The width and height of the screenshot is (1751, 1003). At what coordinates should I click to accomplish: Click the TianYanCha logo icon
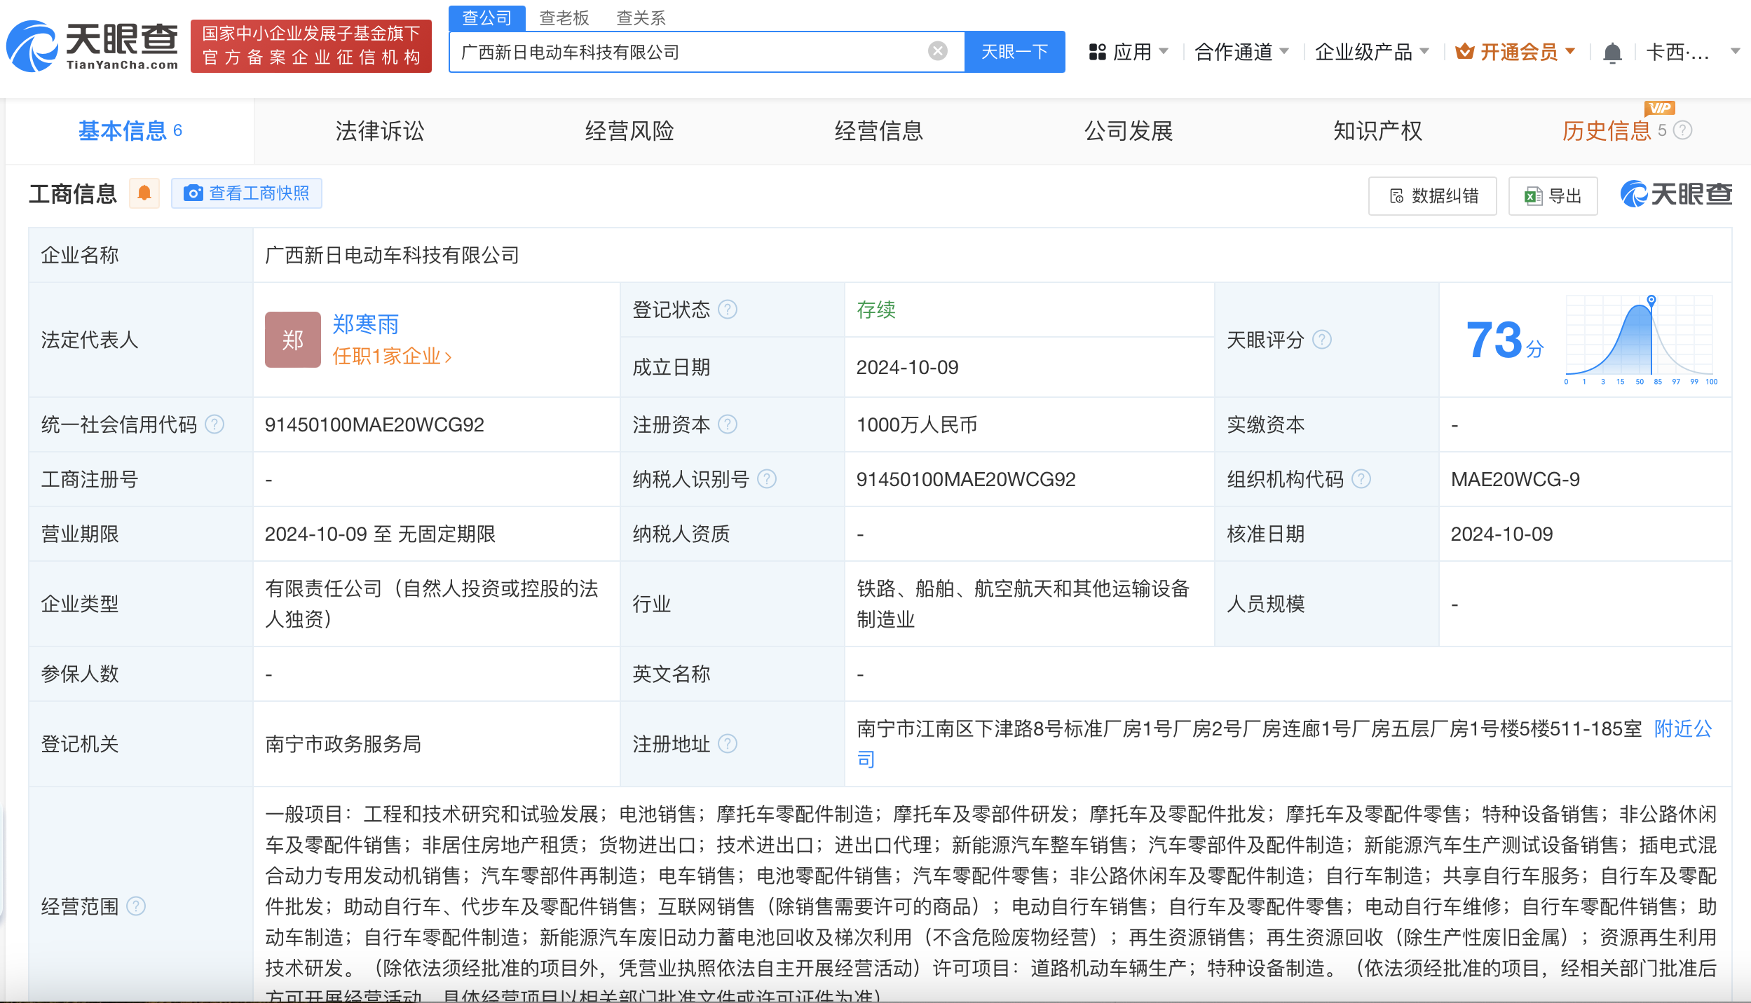(x=32, y=47)
